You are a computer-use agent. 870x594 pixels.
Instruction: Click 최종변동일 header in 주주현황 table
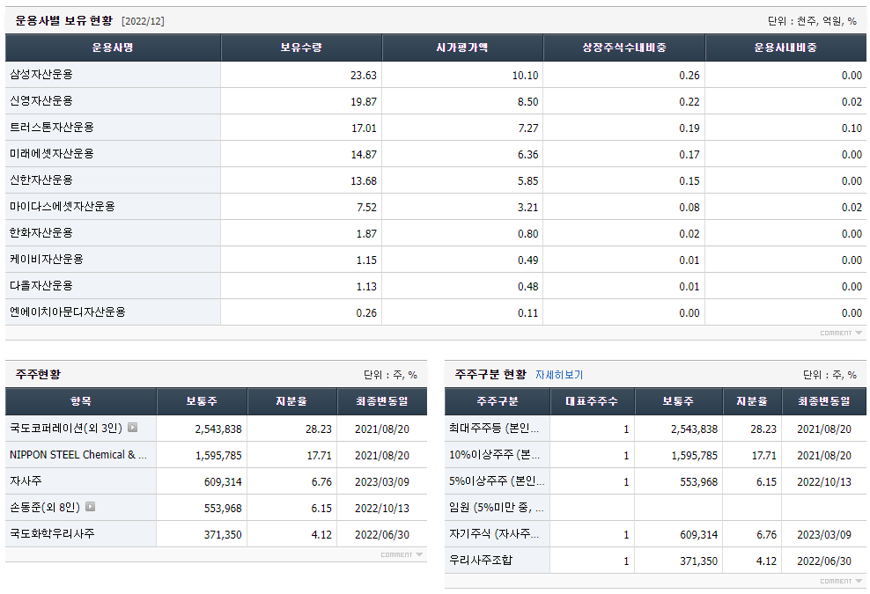382,401
